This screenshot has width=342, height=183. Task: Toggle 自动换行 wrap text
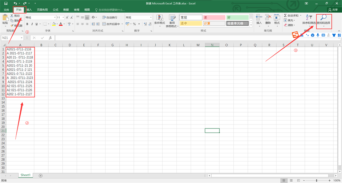[x=110, y=17]
